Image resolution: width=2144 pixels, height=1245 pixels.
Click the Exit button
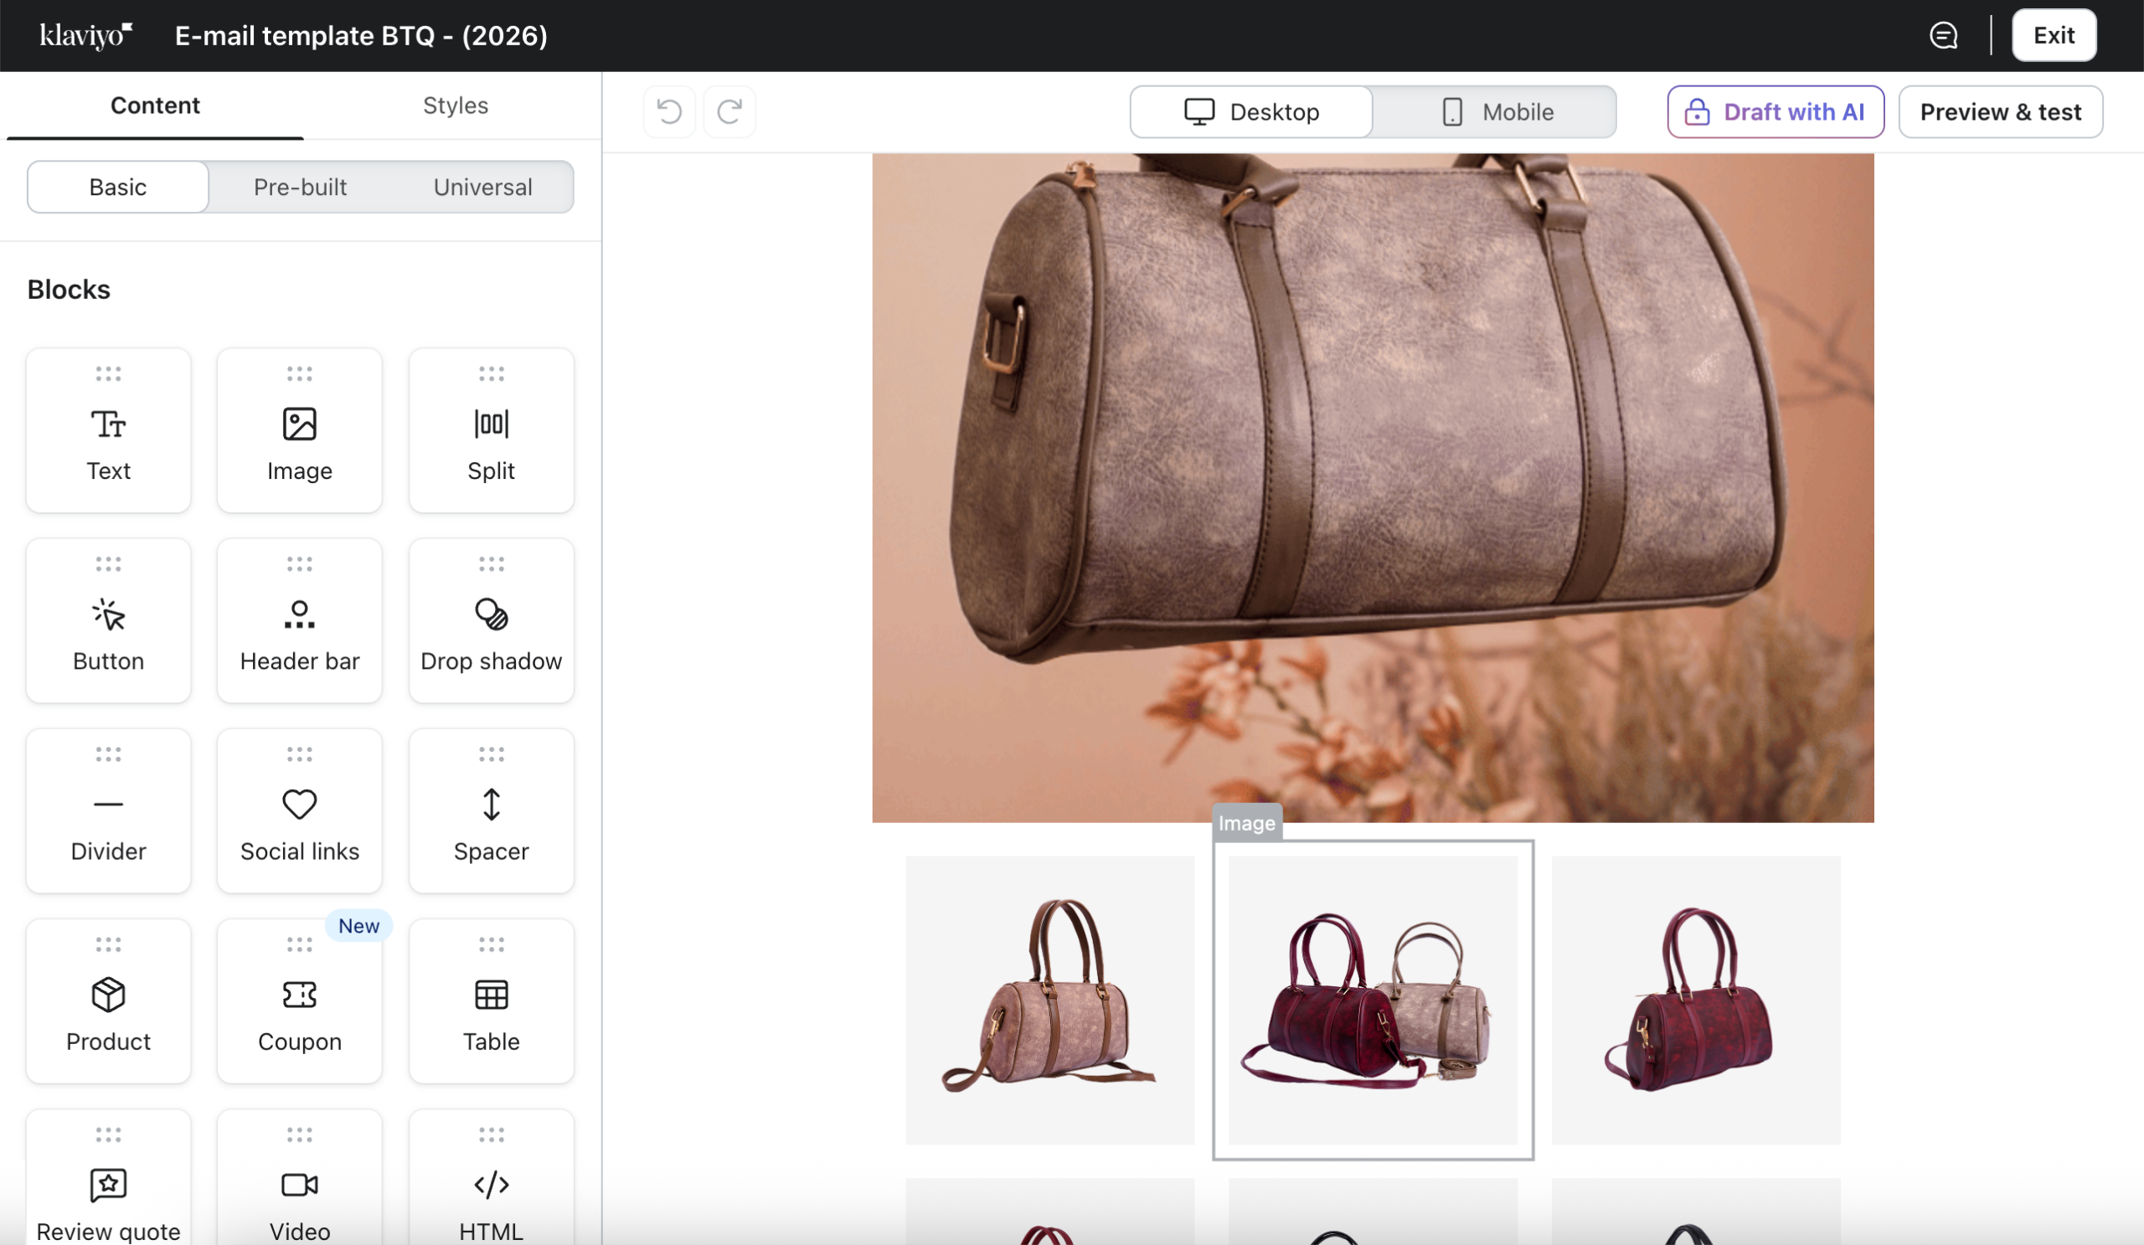[2053, 36]
